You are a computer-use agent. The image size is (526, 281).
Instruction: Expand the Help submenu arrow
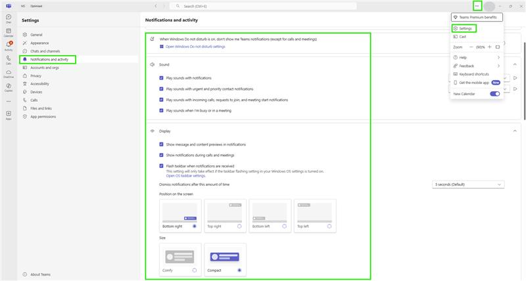[498, 58]
